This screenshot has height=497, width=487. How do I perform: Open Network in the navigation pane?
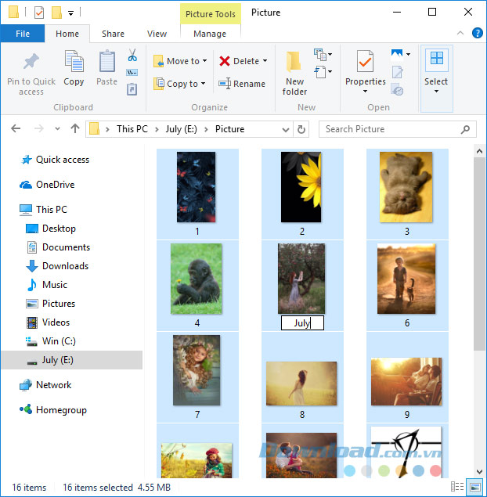click(x=45, y=385)
